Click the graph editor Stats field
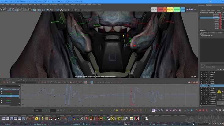This screenshot has height=126, width=224. pyautogui.click(x=21, y=83)
